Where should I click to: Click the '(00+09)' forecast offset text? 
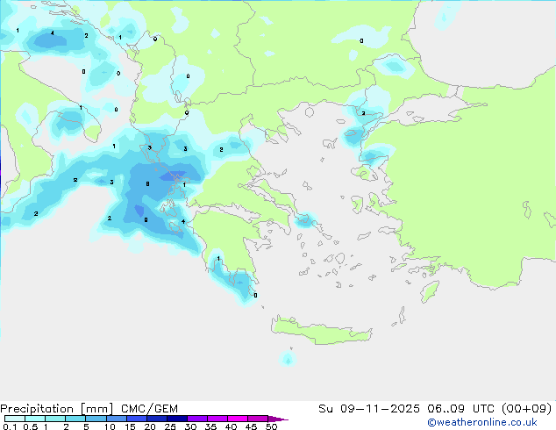point(527,409)
